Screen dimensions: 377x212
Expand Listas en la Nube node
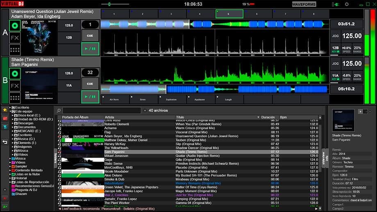(10, 174)
